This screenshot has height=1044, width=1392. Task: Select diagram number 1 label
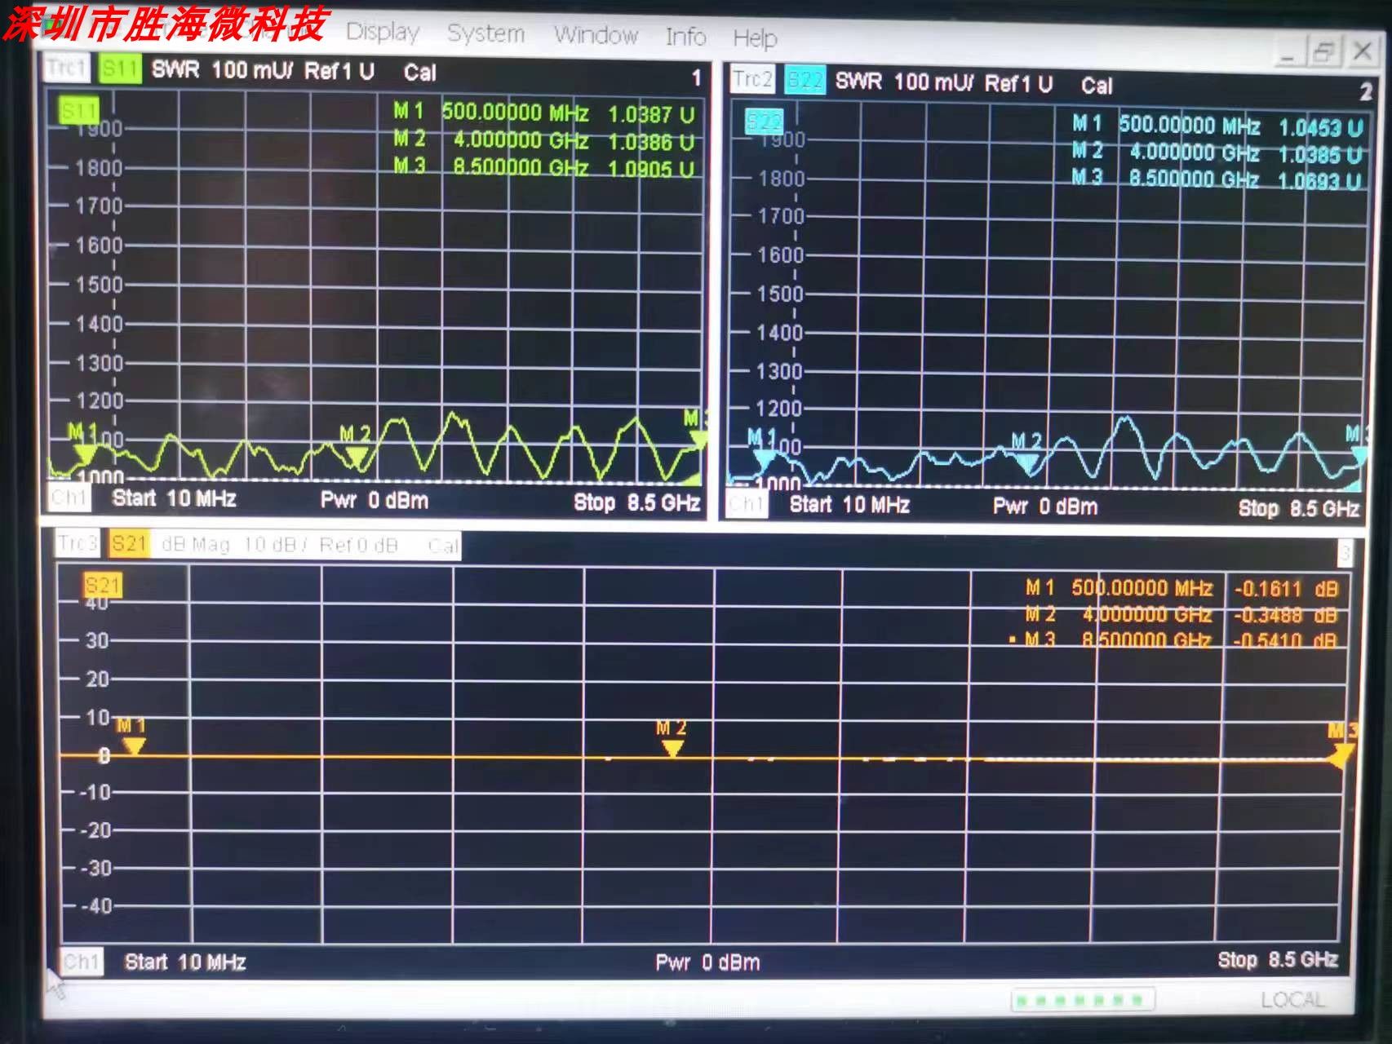pyautogui.click(x=696, y=77)
